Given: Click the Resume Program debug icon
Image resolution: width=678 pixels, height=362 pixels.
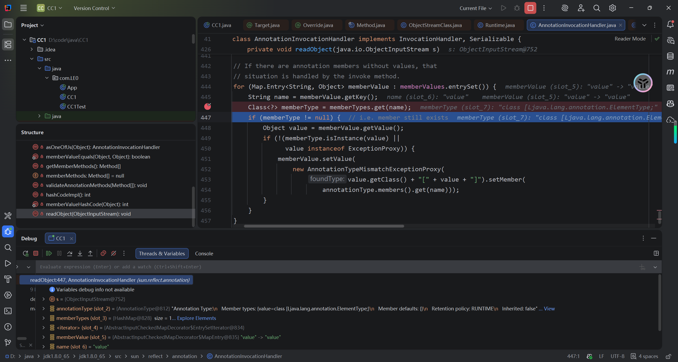Looking at the screenshot, I should (49, 254).
